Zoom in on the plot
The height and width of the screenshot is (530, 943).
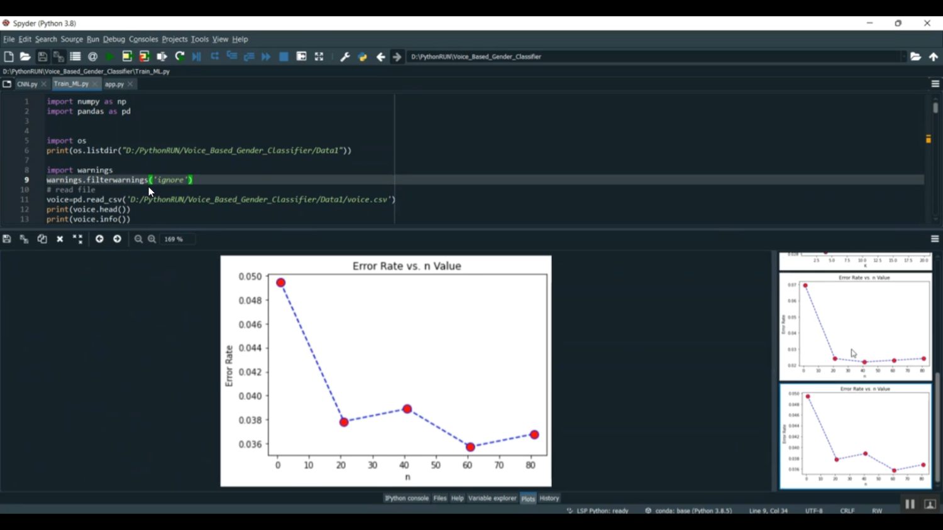point(152,239)
